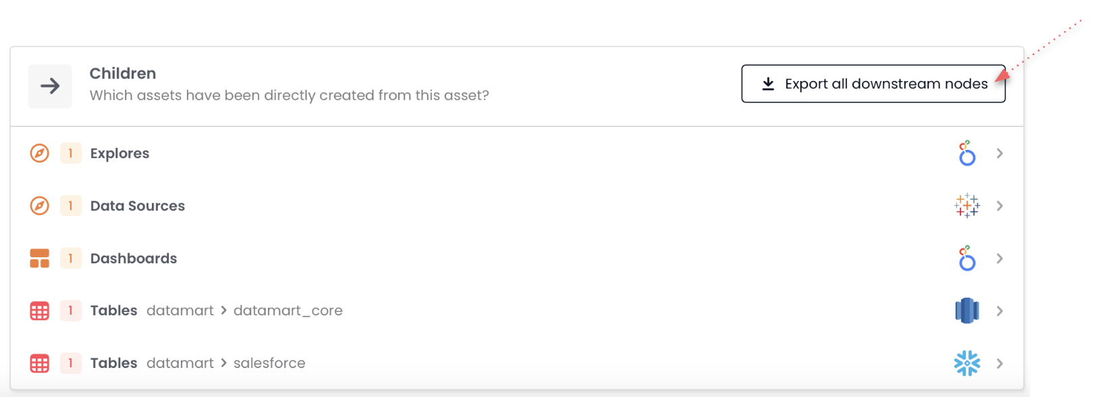Click the Explores compass icon

pyautogui.click(x=40, y=153)
